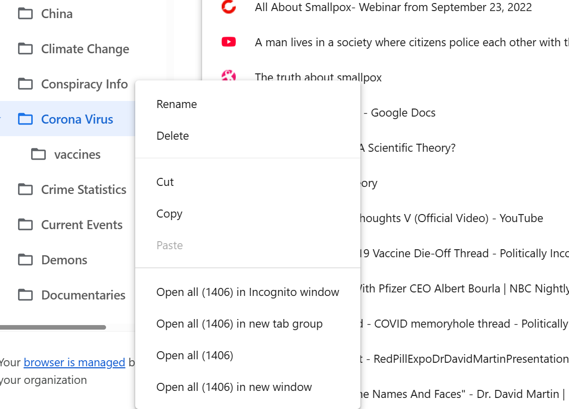Viewport: 569px width, 409px height.
Task: Open all (1406) in Incognito window
Action: pyautogui.click(x=248, y=292)
